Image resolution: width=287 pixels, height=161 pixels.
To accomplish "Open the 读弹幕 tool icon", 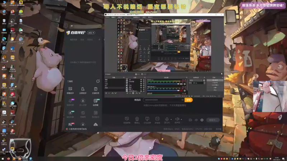I will click(95, 102).
